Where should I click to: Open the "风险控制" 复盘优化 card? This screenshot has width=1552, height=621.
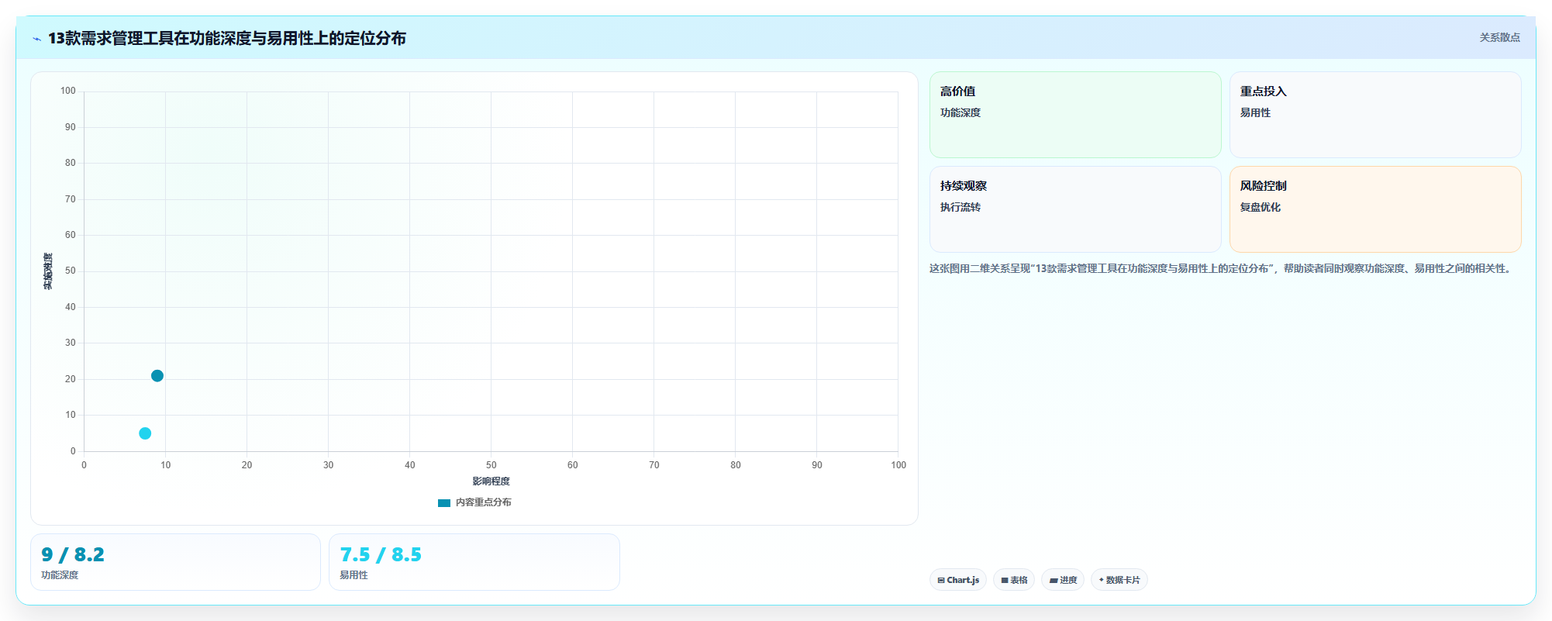pos(1375,209)
